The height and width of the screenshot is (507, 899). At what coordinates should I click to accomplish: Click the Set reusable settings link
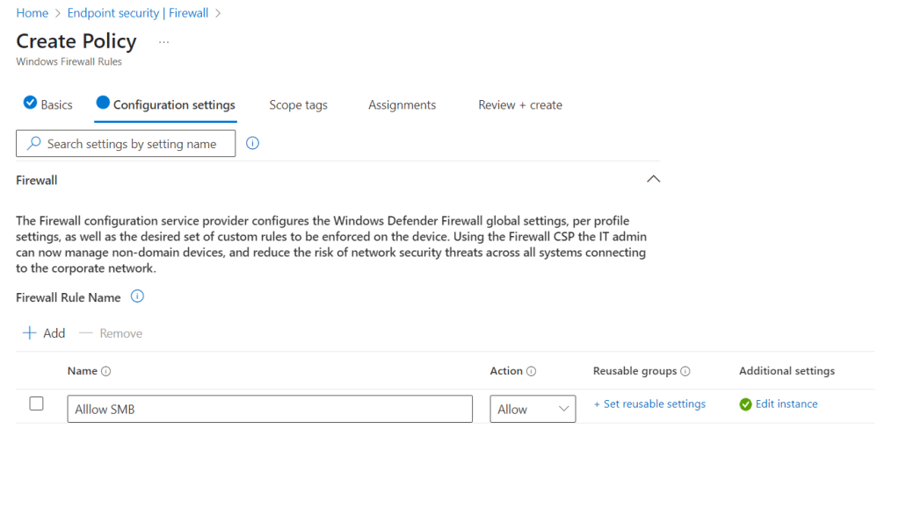(649, 404)
